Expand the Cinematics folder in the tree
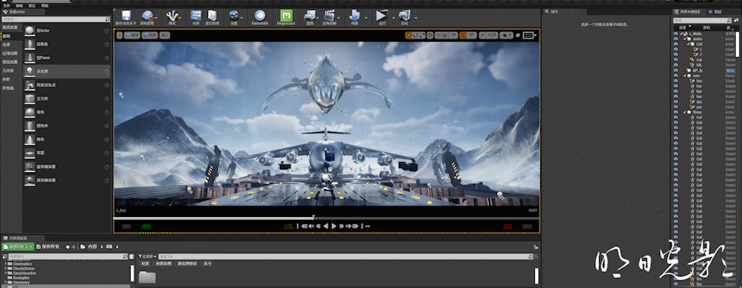This screenshot has width=742, height=288. (x=6, y=264)
